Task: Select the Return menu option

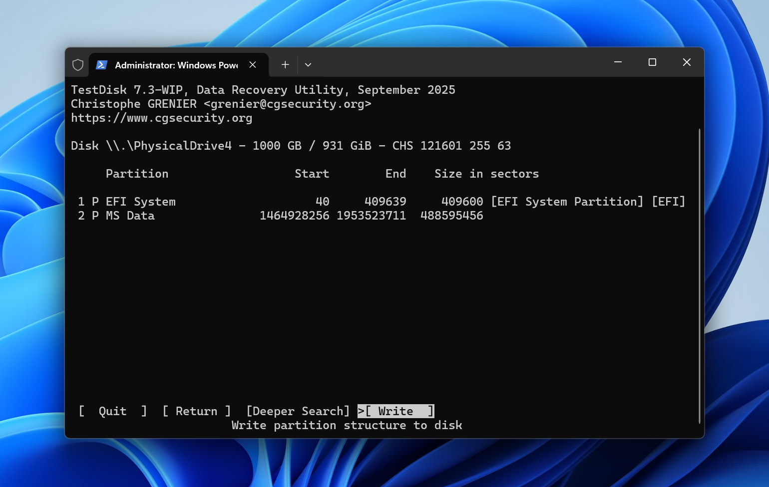Action: [196, 411]
